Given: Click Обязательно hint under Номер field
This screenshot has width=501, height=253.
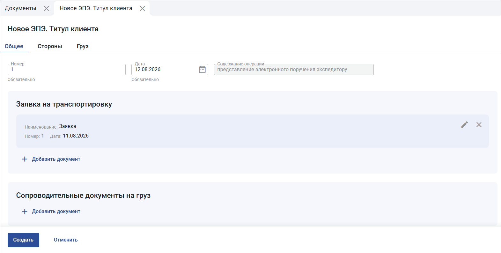Looking at the screenshot, I should tap(21, 80).
